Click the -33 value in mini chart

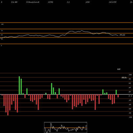tap(86, 129)
